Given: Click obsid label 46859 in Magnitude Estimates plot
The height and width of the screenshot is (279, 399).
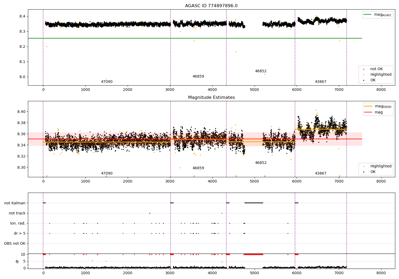Looking at the screenshot, I should click(x=198, y=168).
